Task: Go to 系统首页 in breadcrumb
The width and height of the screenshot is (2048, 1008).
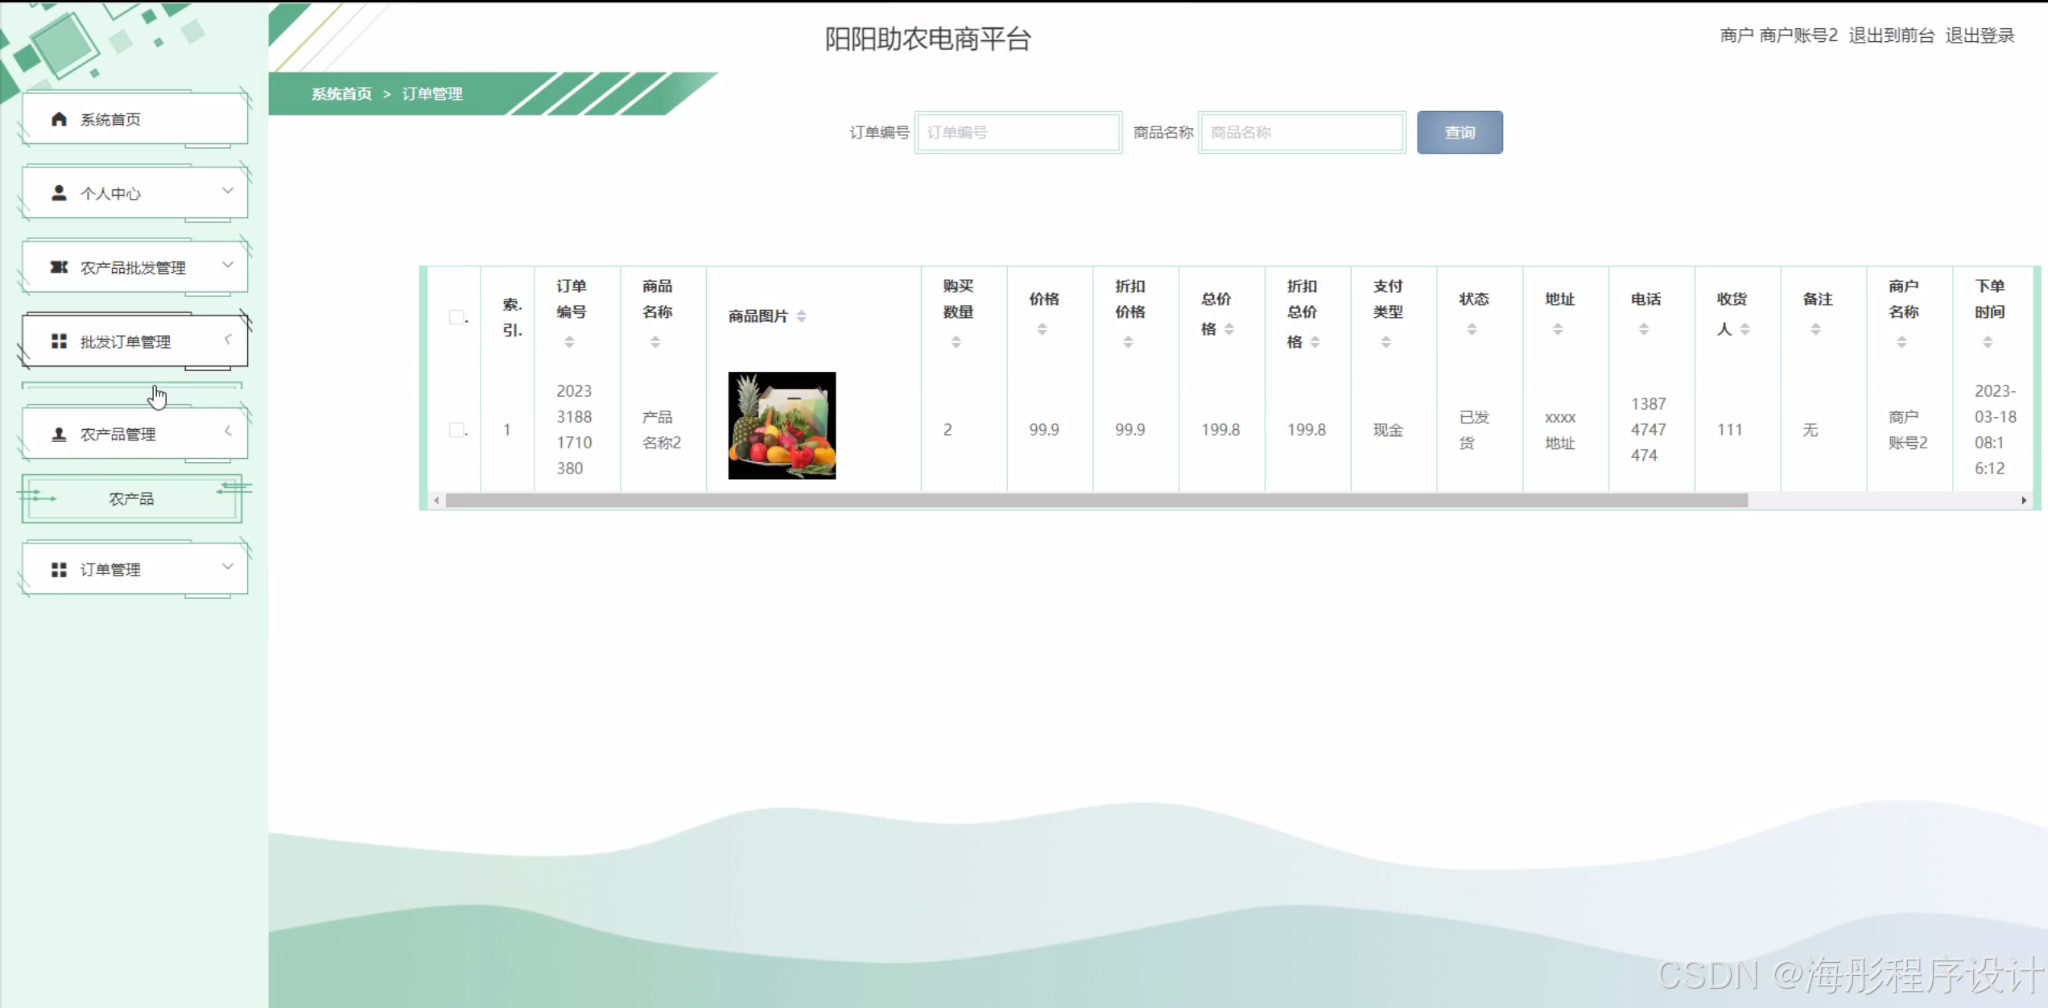Action: [x=341, y=94]
